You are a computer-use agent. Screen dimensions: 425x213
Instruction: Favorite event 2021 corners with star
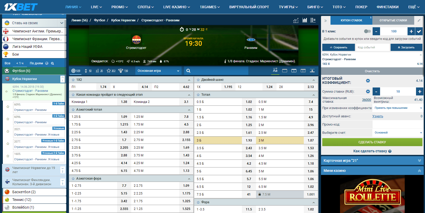click(8, 131)
